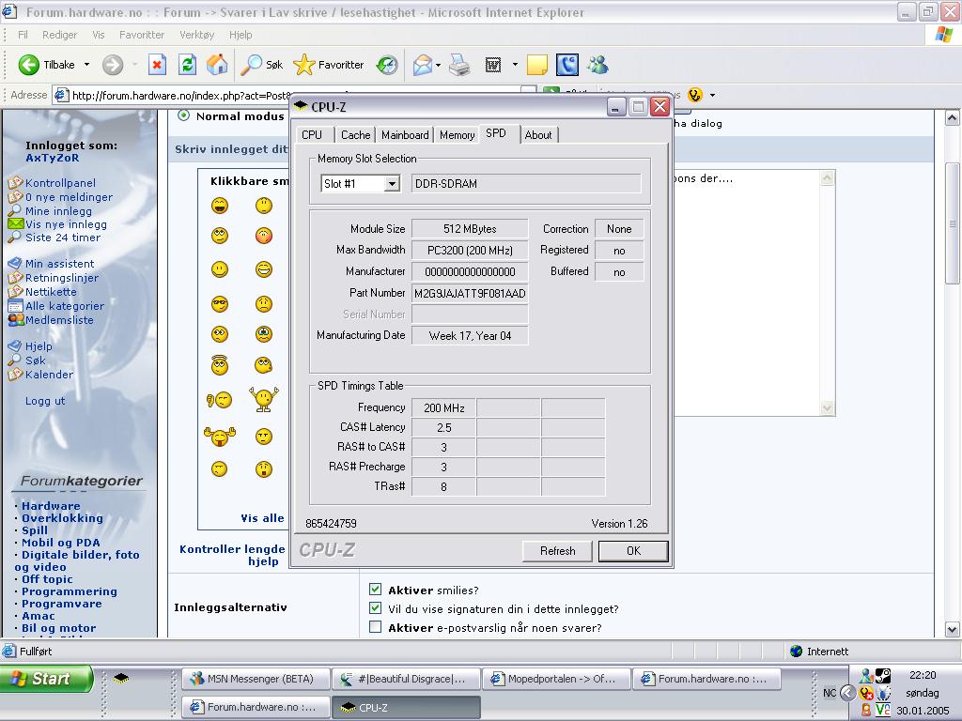Open the Fil menu
Screen dimensions: 962x721
23,35
